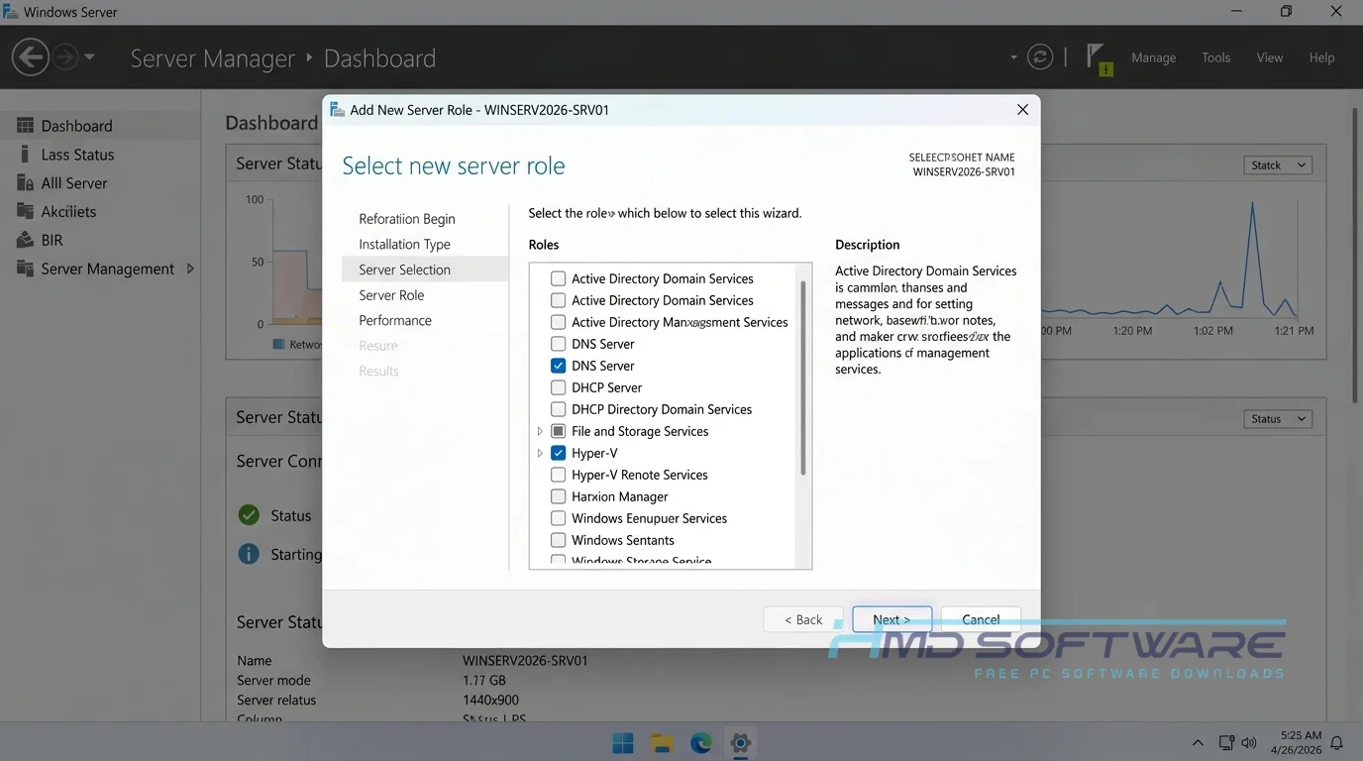This screenshot has height=761, width=1363.
Task: Click the WINSERV2026-SRV01 name value in dashboard
Action: (525, 660)
